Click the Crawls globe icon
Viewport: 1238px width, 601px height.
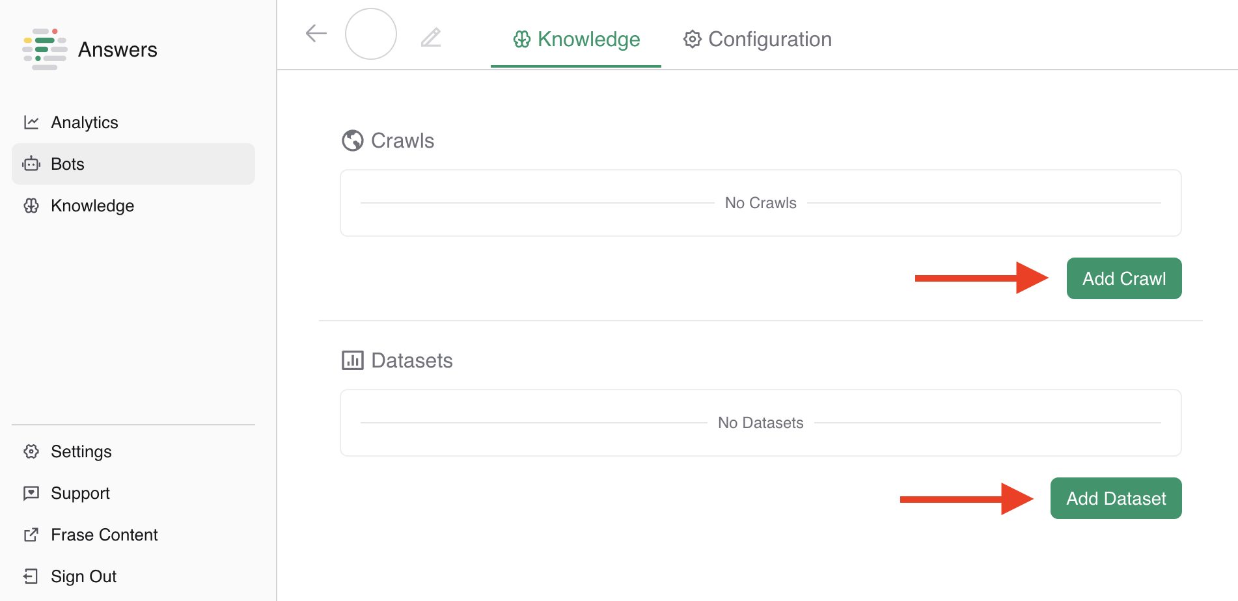point(353,140)
